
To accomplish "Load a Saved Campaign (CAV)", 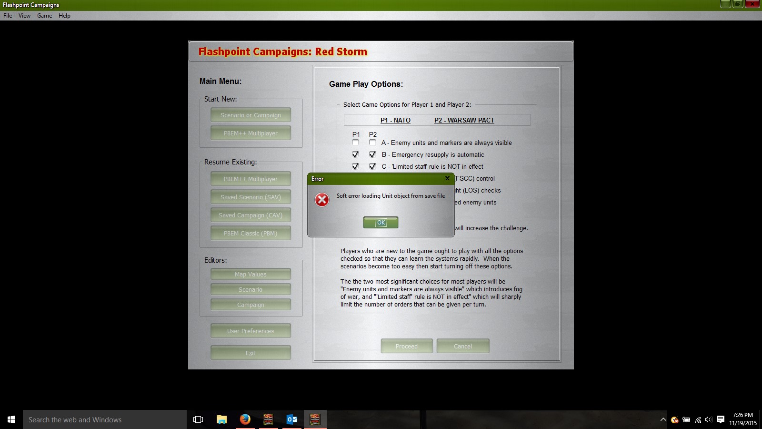I will (251, 215).
